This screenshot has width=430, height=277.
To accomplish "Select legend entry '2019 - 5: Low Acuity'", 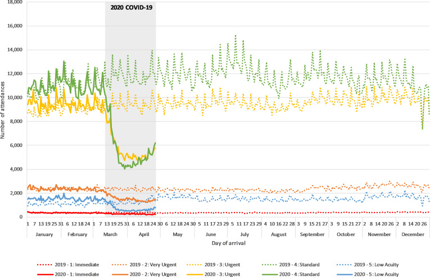I will point(368,265).
